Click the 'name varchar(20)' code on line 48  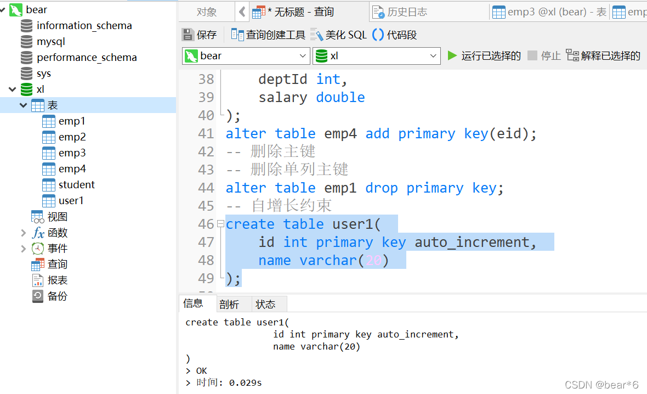(x=323, y=260)
